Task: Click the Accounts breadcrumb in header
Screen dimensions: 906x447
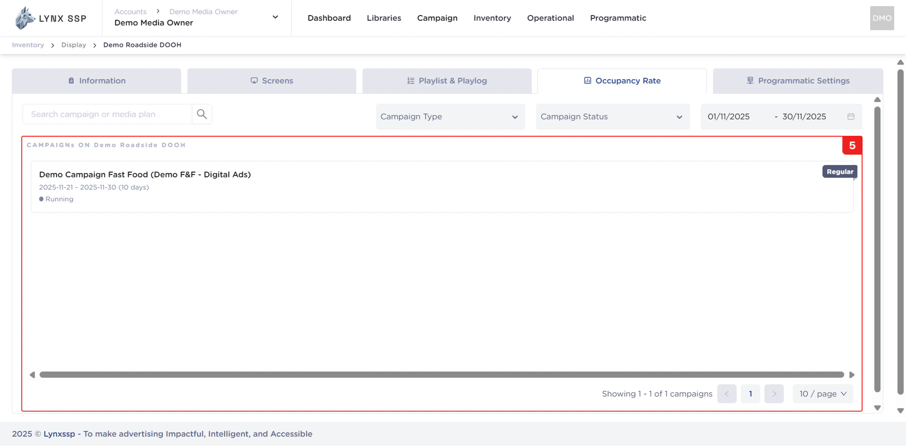Action: coord(130,12)
